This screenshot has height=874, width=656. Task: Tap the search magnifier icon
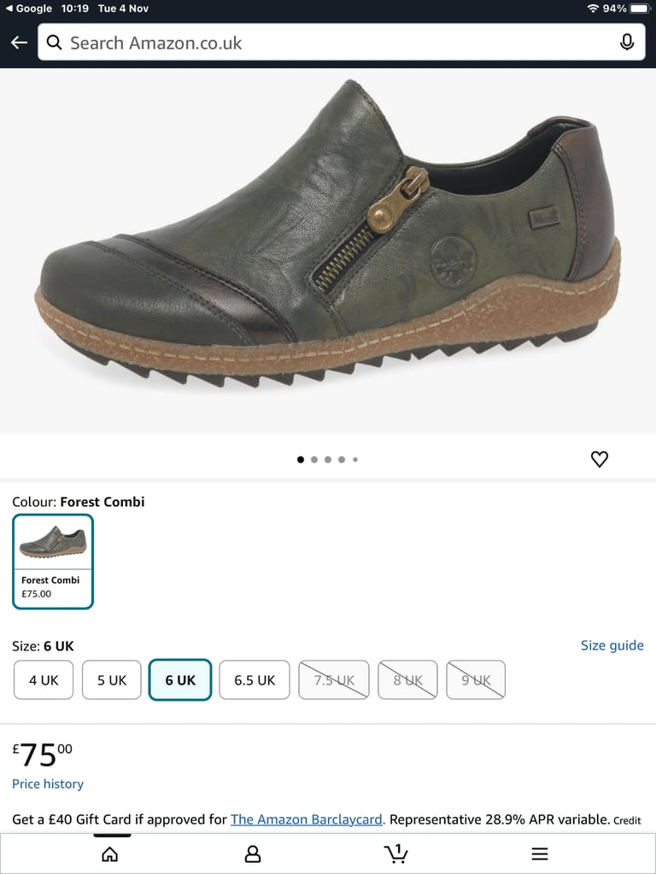[x=54, y=41]
